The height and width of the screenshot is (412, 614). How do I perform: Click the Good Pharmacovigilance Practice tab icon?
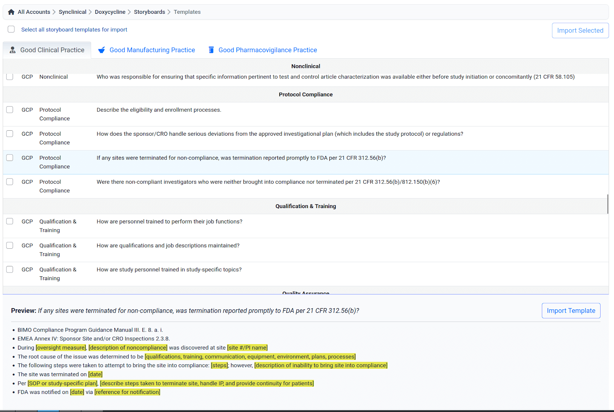point(211,50)
